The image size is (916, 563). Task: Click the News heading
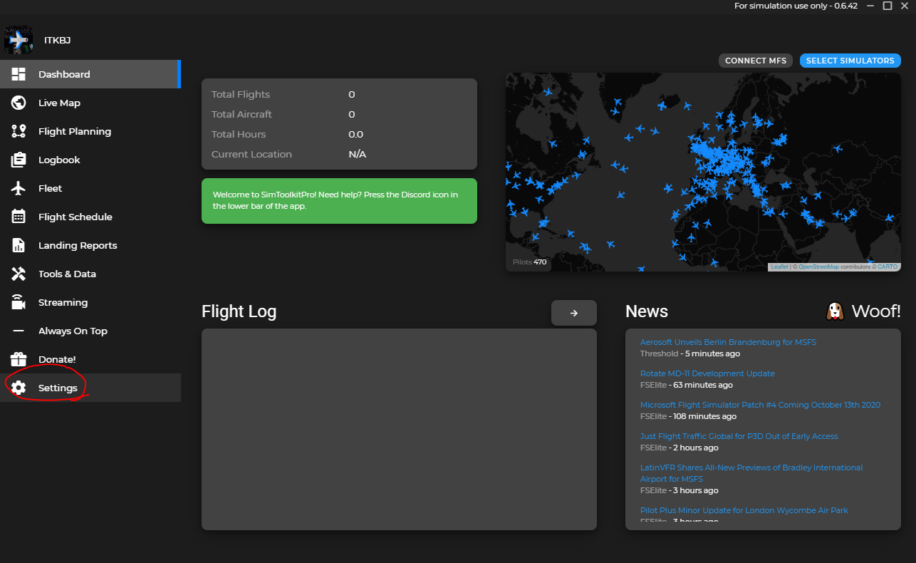647,311
